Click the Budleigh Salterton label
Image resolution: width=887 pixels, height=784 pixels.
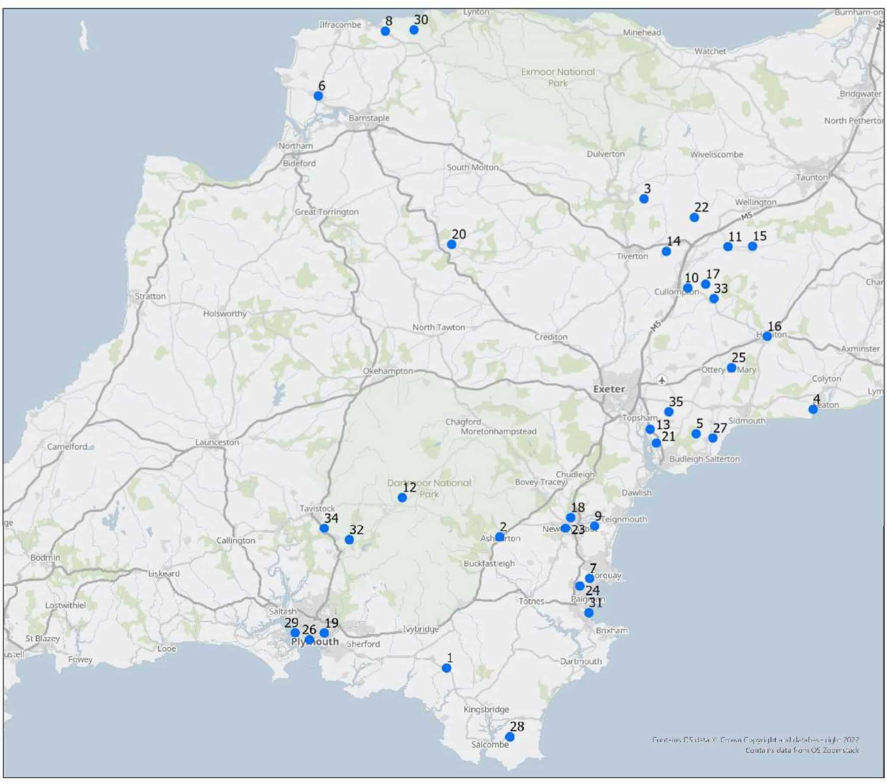click(704, 459)
